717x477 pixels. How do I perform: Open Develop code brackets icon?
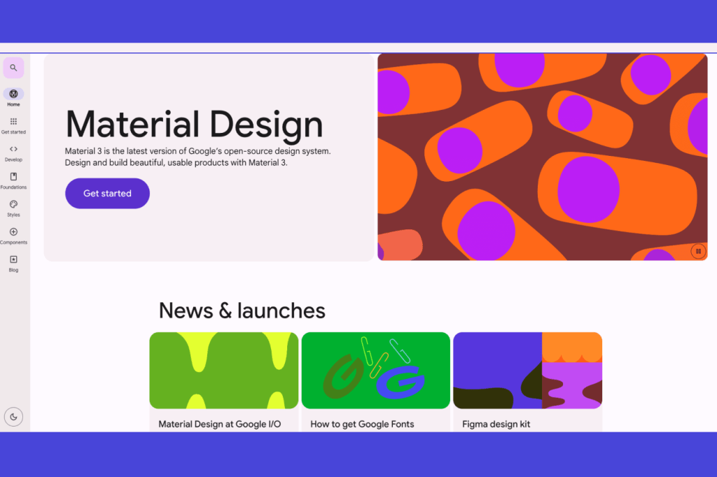tap(14, 149)
